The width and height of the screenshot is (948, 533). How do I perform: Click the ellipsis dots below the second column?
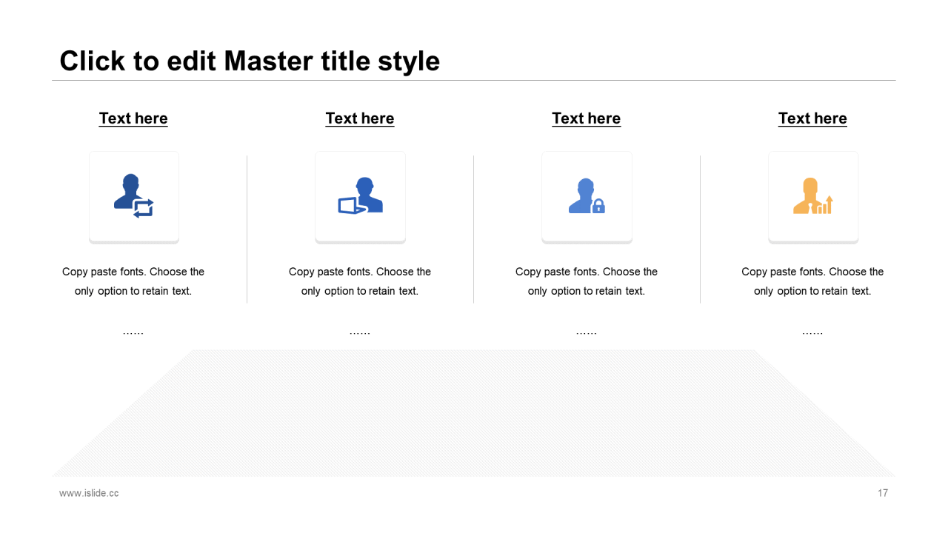click(x=360, y=334)
